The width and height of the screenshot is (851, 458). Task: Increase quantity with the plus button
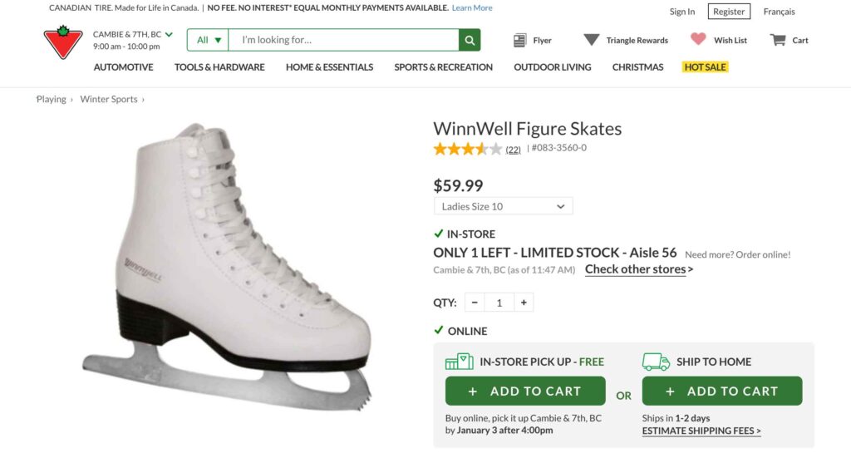524,303
